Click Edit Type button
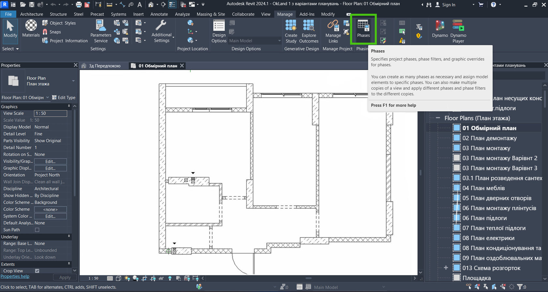Screen dimensions: 548x292 pos(64,98)
